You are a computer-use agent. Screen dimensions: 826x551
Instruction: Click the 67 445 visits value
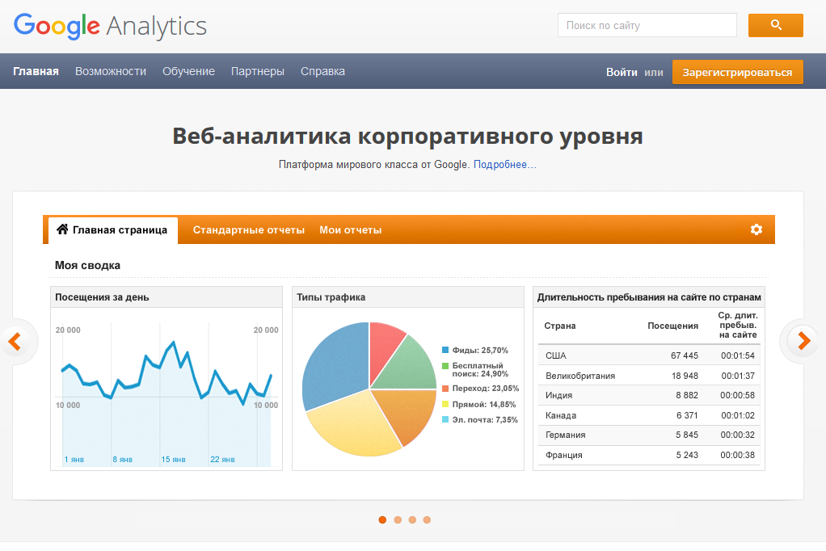(685, 355)
